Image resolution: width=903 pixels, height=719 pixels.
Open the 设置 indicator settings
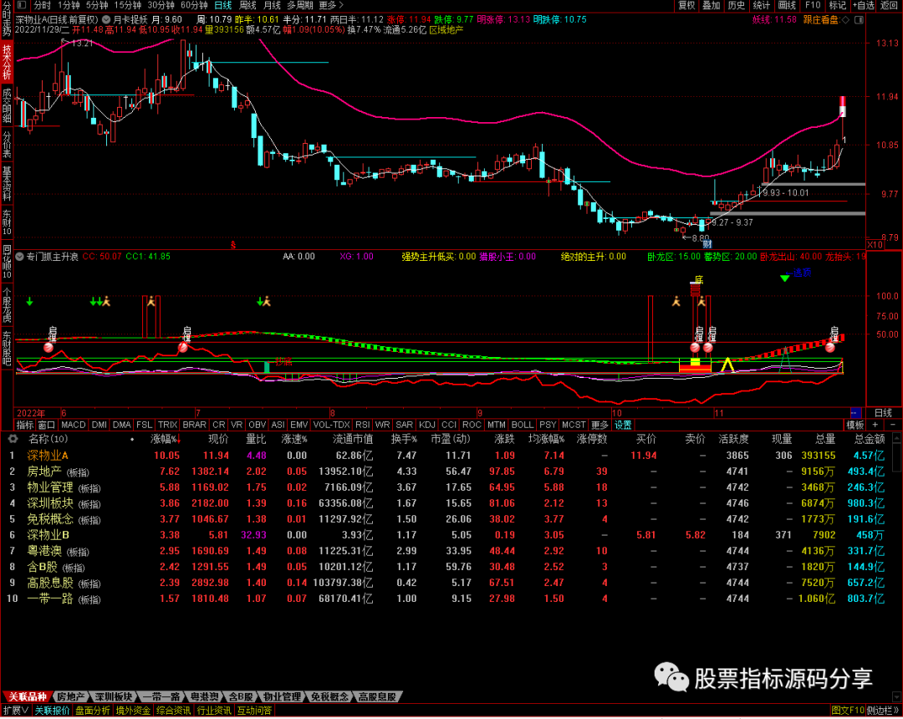[623, 425]
